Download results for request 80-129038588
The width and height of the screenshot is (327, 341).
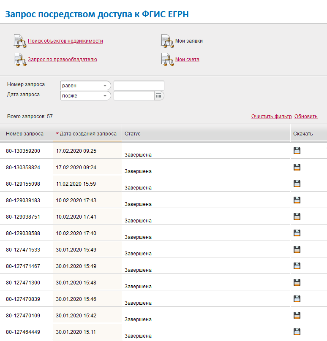(x=297, y=233)
